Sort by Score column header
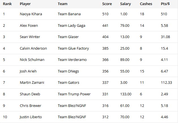178x123 pixels. 107,4
